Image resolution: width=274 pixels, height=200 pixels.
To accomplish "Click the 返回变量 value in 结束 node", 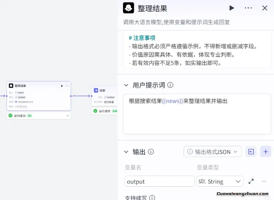I will point(109,102).
